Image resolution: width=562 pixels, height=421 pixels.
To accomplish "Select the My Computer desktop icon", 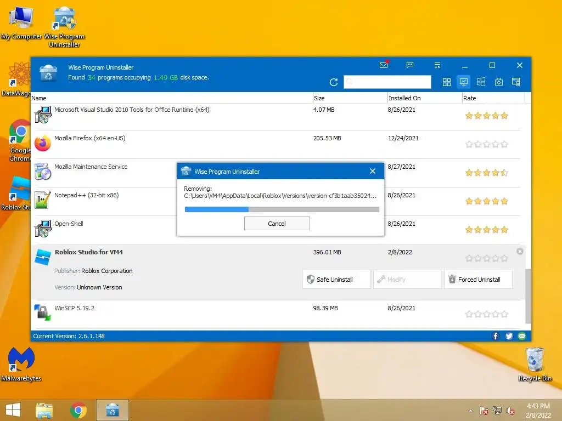I will click(x=21, y=24).
